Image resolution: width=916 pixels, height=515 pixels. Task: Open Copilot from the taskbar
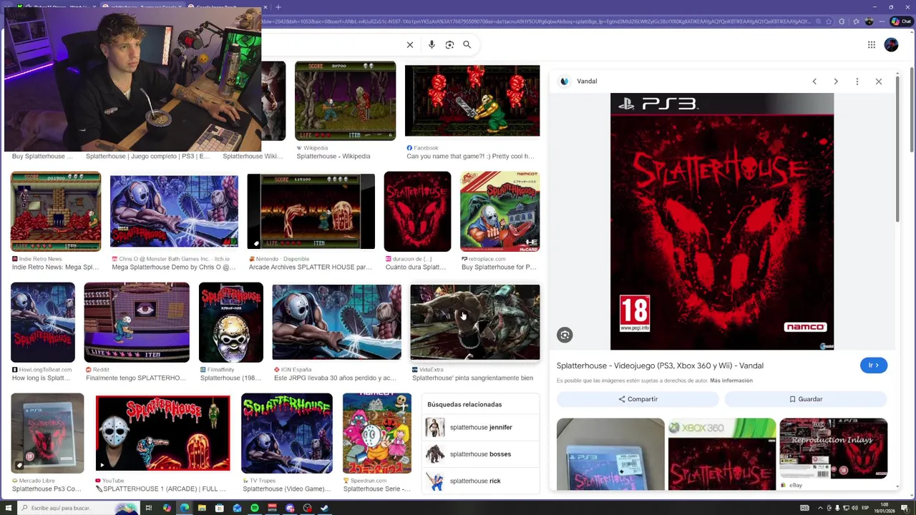(167, 508)
